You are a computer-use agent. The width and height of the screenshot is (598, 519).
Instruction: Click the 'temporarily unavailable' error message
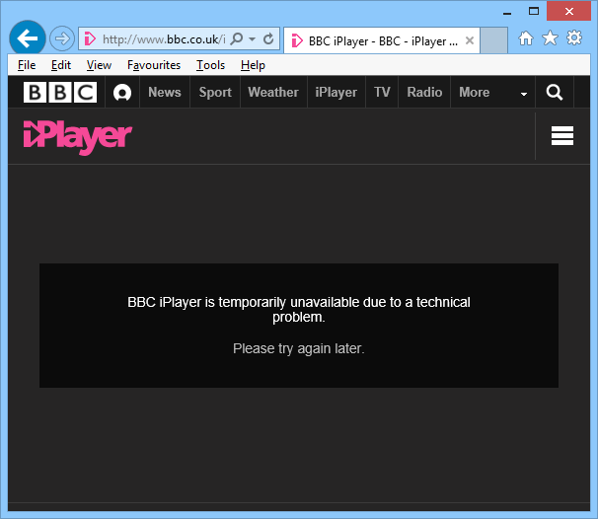pyautogui.click(x=299, y=310)
